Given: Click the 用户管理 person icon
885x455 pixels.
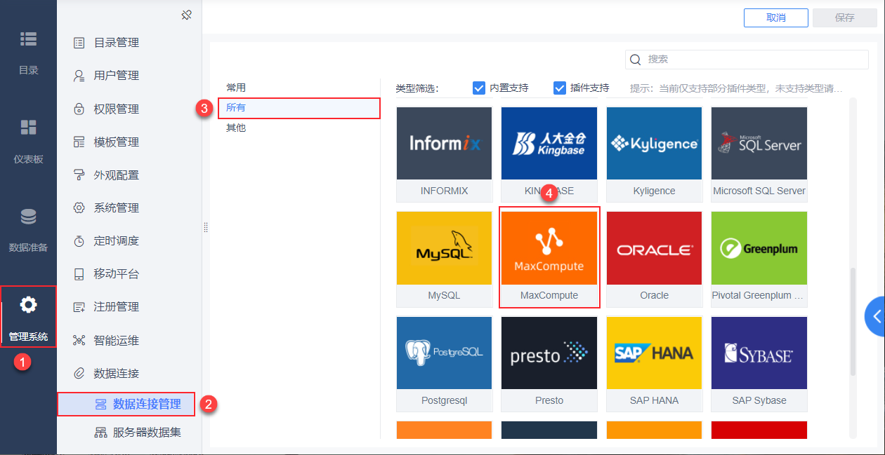Looking at the screenshot, I should tap(79, 76).
